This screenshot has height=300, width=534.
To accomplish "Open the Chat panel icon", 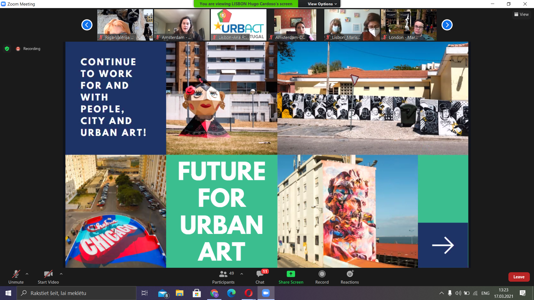I will point(260,274).
